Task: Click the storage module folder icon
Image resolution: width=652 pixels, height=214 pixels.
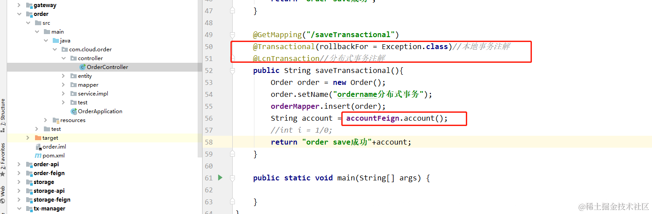Action: 29,182
